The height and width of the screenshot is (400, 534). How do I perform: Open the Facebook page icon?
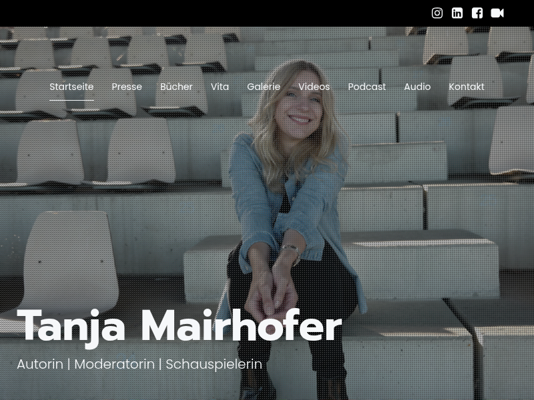tap(477, 13)
